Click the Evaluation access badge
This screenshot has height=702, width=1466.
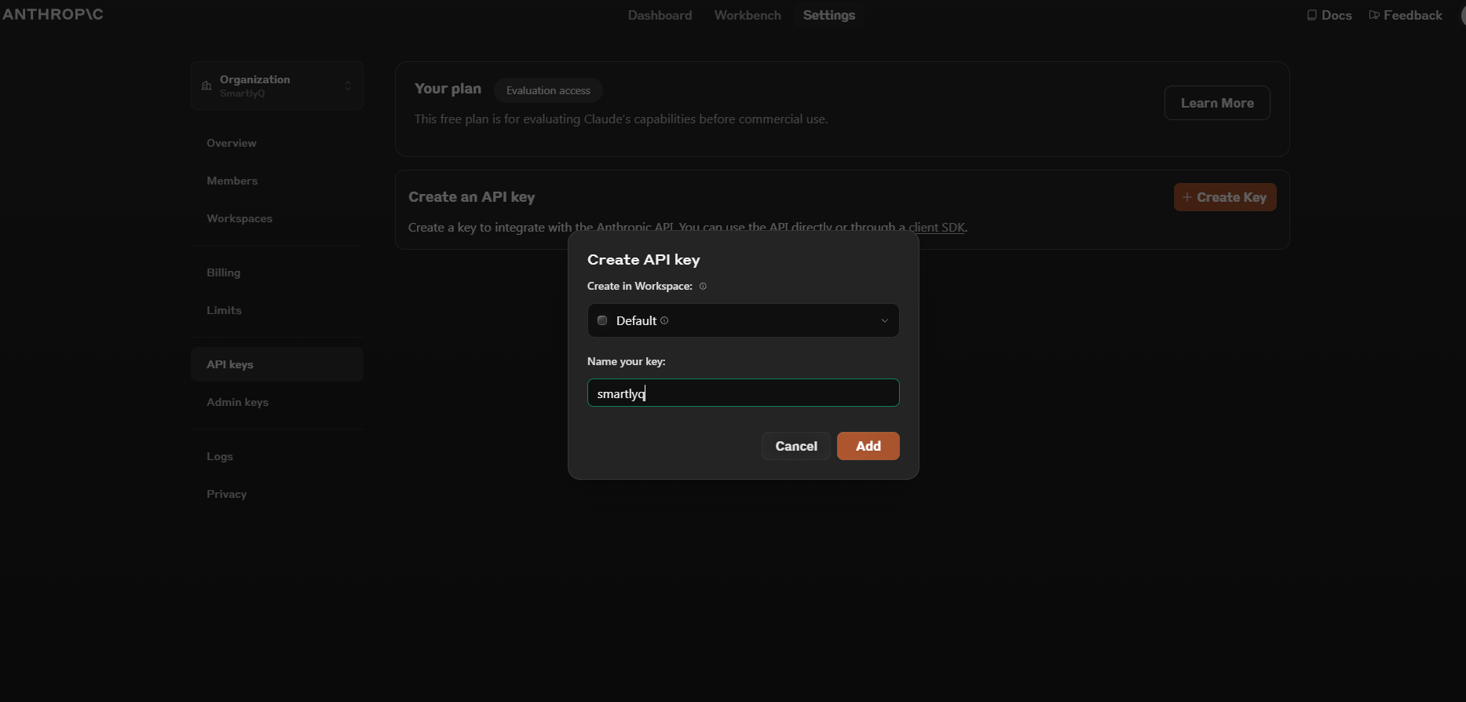tap(548, 90)
